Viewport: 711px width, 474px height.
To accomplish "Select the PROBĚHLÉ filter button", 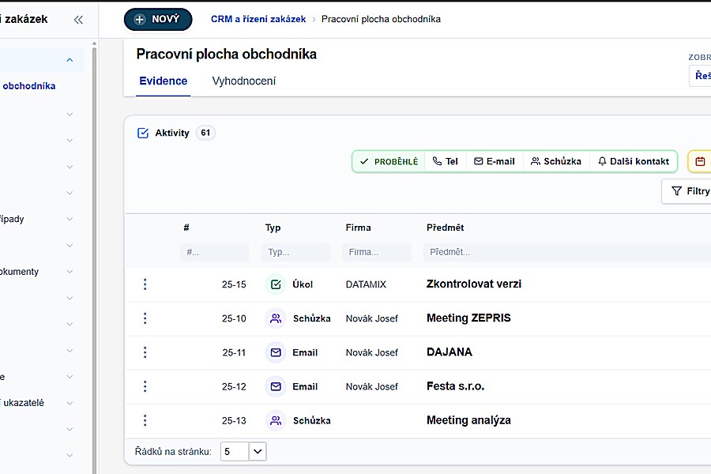I will tap(389, 161).
